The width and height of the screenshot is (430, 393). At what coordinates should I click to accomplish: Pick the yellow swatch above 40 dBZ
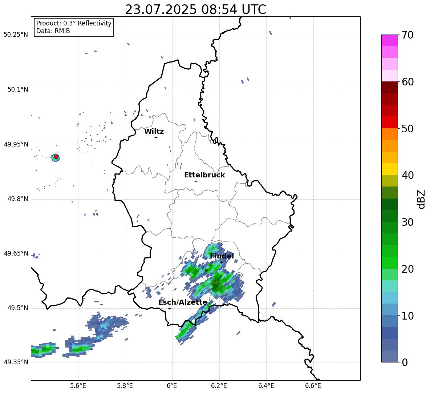tap(389, 169)
